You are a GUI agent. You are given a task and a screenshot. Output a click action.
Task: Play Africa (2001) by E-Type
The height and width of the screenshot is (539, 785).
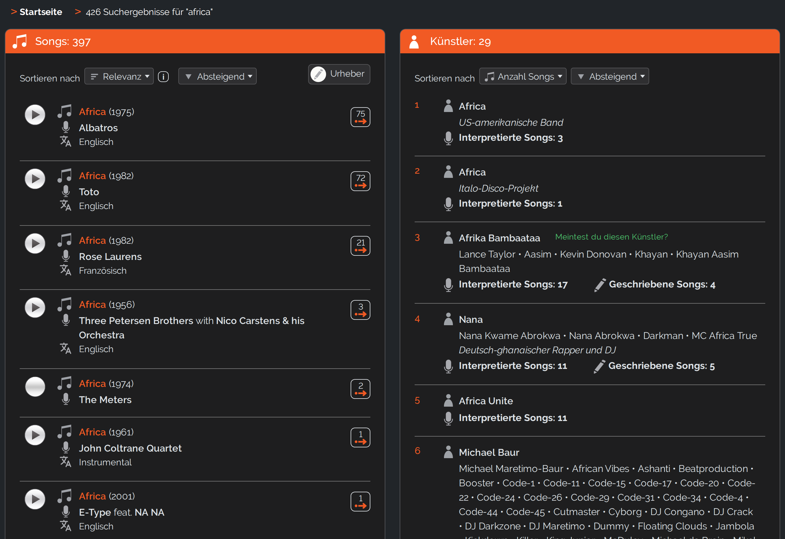(x=35, y=499)
